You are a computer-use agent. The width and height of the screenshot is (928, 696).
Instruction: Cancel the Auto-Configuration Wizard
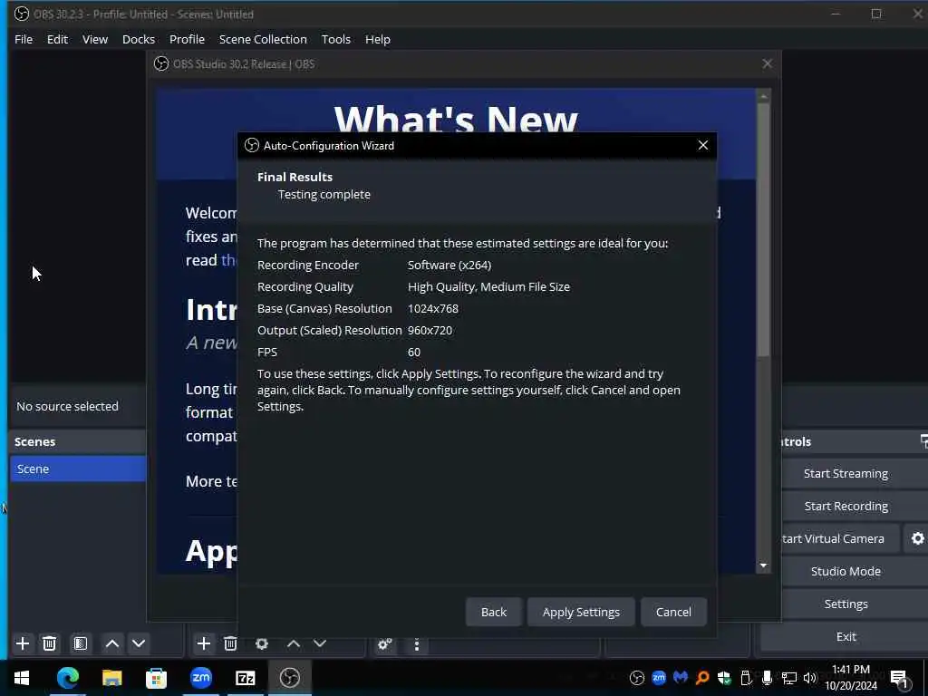pos(673,612)
